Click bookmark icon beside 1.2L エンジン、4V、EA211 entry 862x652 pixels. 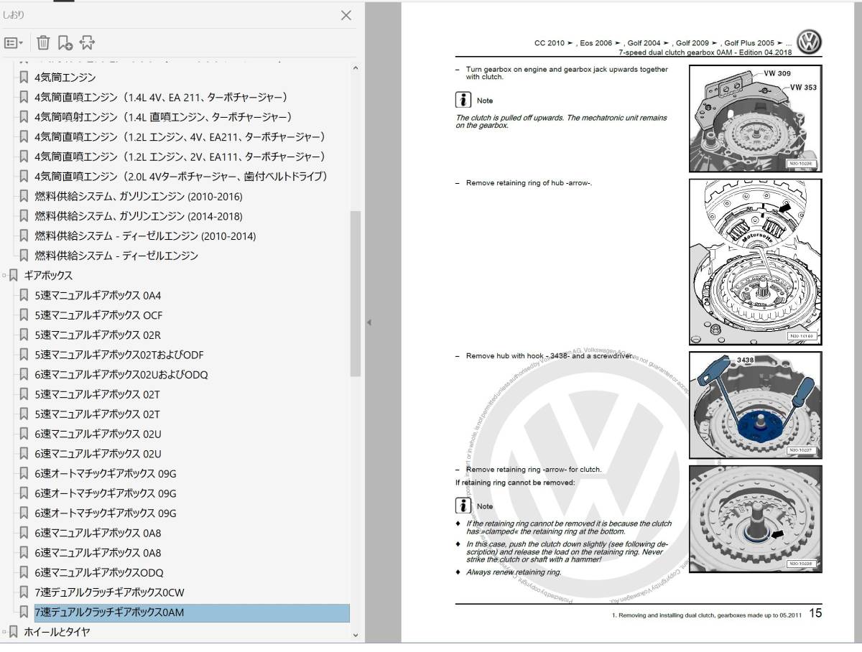pyautogui.click(x=24, y=136)
